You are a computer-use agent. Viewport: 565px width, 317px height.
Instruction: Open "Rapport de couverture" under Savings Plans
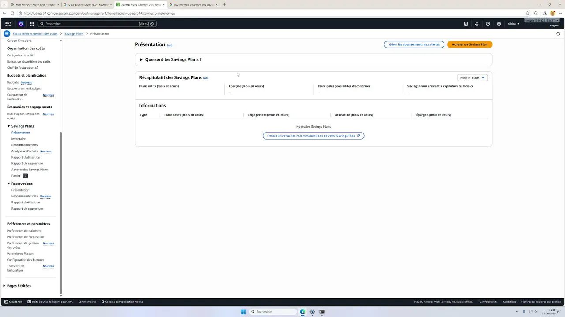(x=27, y=163)
